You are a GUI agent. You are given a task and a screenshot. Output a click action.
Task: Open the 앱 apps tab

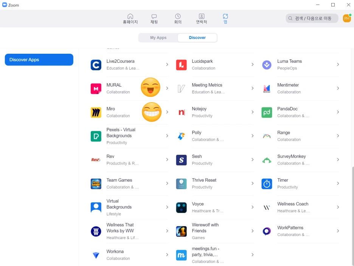pyautogui.click(x=225, y=19)
